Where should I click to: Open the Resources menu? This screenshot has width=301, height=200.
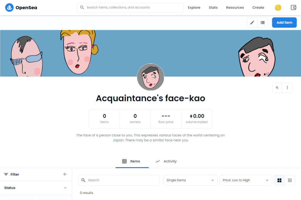click(235, 7)
